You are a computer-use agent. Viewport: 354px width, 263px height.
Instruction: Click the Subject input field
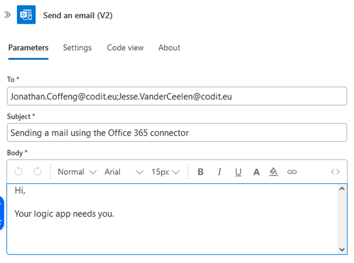point(177,133)
